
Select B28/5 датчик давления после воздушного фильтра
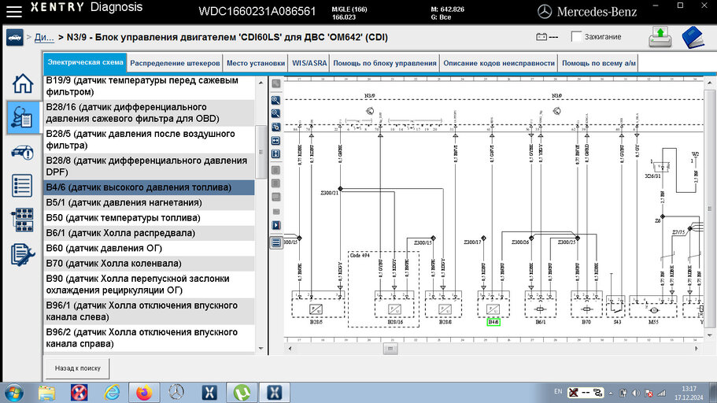point(150,139)
